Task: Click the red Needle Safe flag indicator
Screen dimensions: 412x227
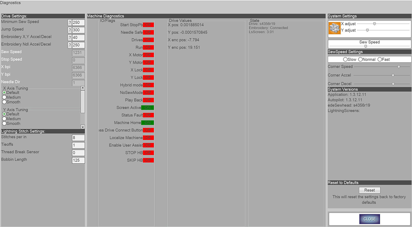Action: click(x=148, y=32)
